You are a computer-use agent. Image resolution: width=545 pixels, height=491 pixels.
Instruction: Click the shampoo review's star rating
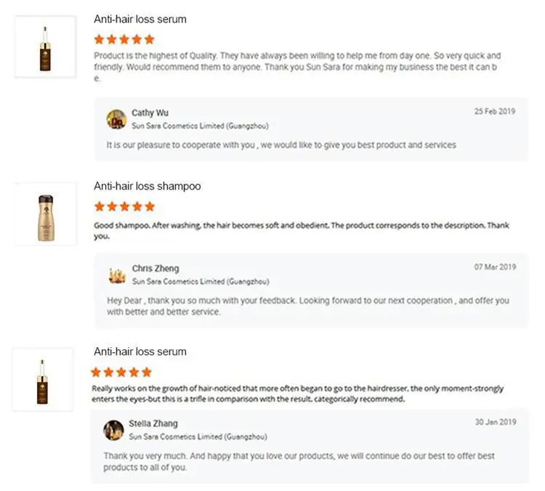124,206
